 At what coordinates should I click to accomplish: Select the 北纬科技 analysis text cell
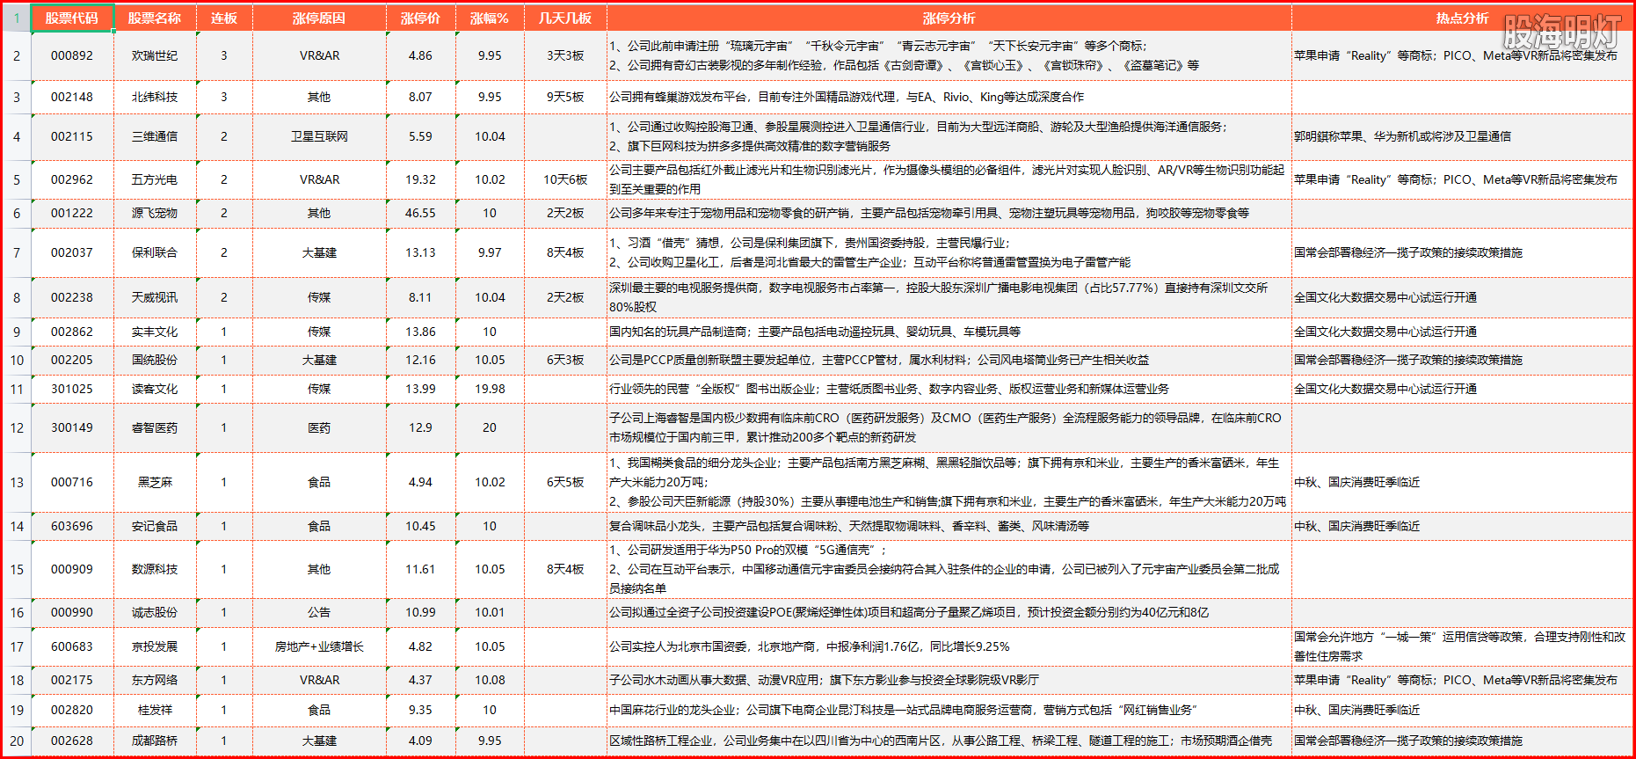tap(949, 97)
